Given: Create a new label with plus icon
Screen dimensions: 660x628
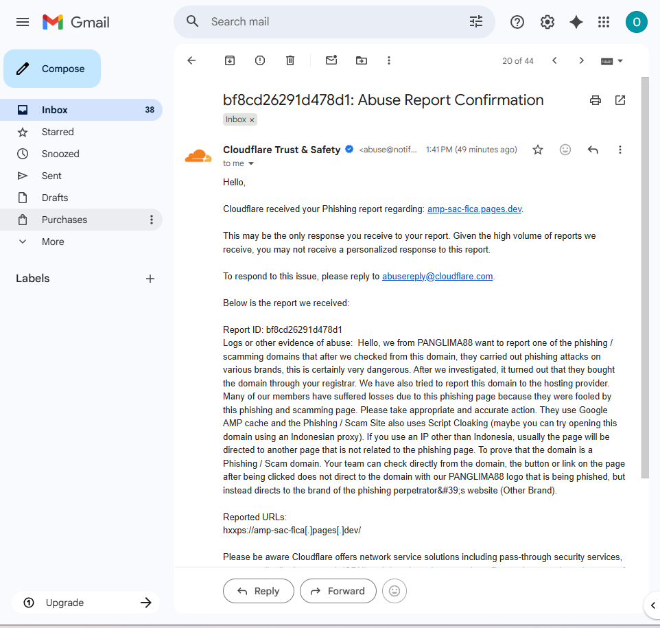Looking at the screenshot, I should (150, 279).
